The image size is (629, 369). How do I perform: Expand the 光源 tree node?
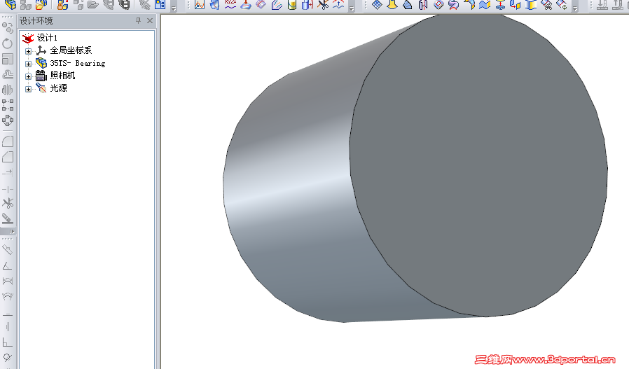[x=28, y=89]
